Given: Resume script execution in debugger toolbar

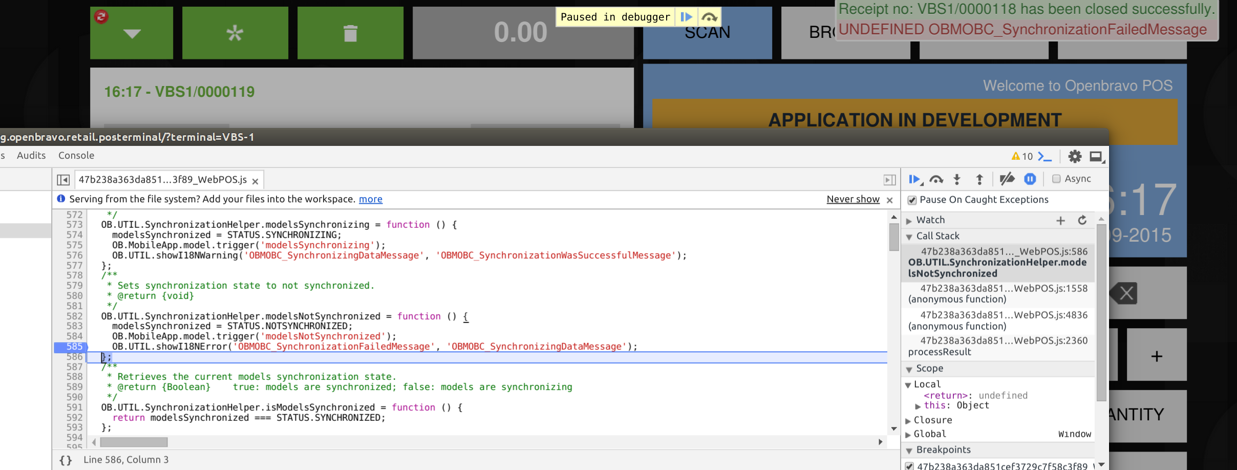Looking at the screenshot, I should pyautogui.click(x=914, y=179).
